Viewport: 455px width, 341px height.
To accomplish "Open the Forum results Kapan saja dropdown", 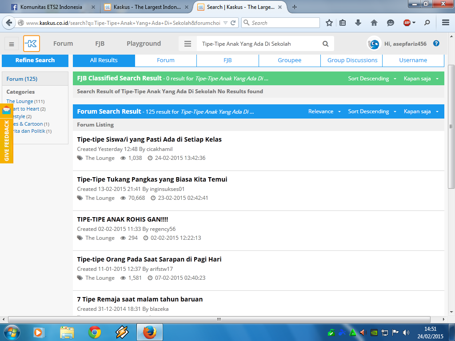I will (x=421, y=111).
